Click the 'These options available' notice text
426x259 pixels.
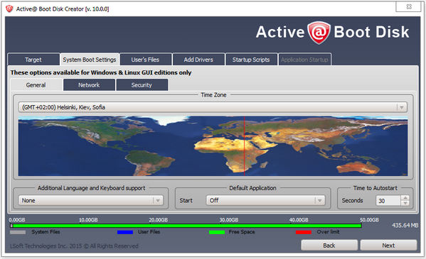click(x=101, y=72)
